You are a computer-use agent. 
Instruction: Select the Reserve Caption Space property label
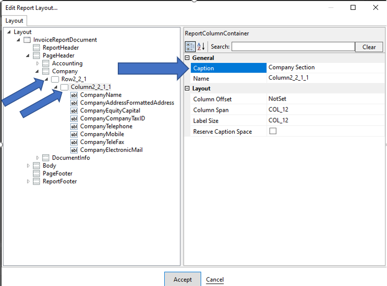pos(222,132)
